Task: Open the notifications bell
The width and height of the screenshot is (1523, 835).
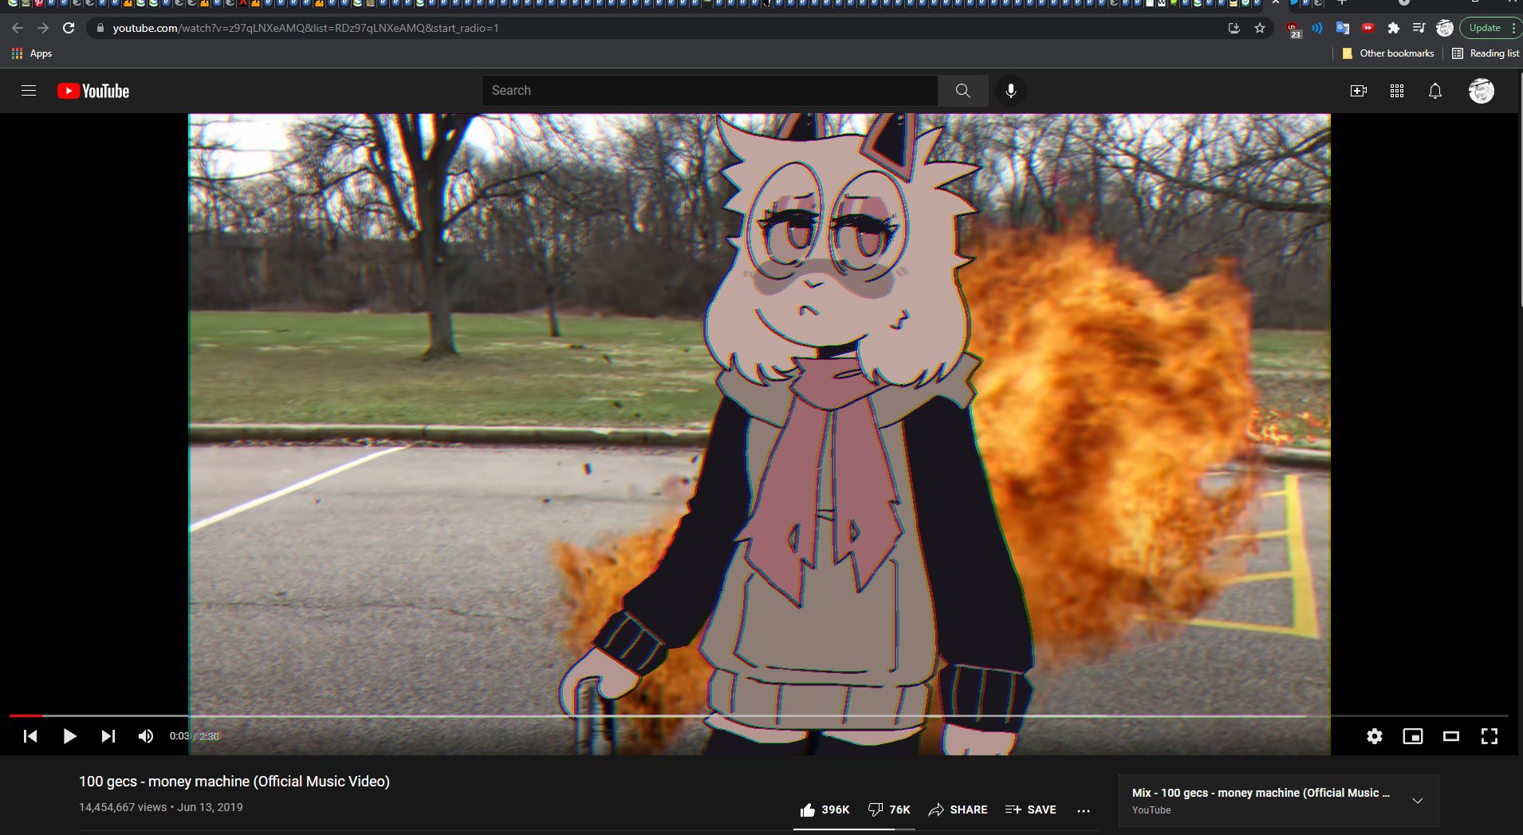Action: point(1434,91)
